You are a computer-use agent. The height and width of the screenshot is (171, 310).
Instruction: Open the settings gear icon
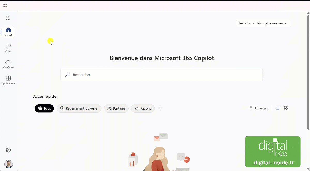[8, 150]
